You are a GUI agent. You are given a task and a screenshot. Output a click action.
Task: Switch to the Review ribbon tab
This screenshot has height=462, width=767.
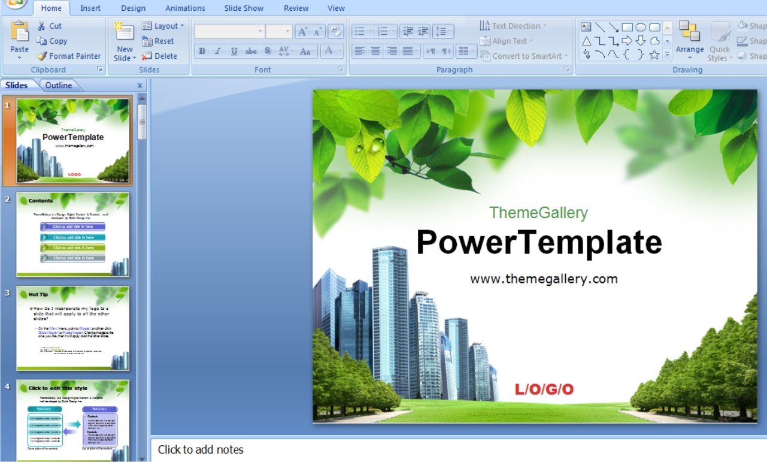pyautogui.click(x=296, y=8)
